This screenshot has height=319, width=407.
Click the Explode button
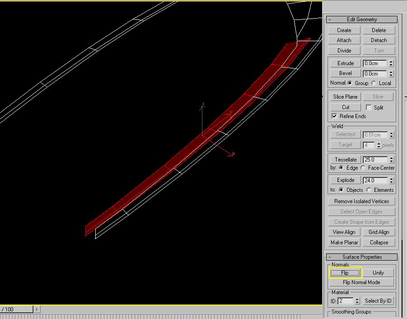point(346,180)
